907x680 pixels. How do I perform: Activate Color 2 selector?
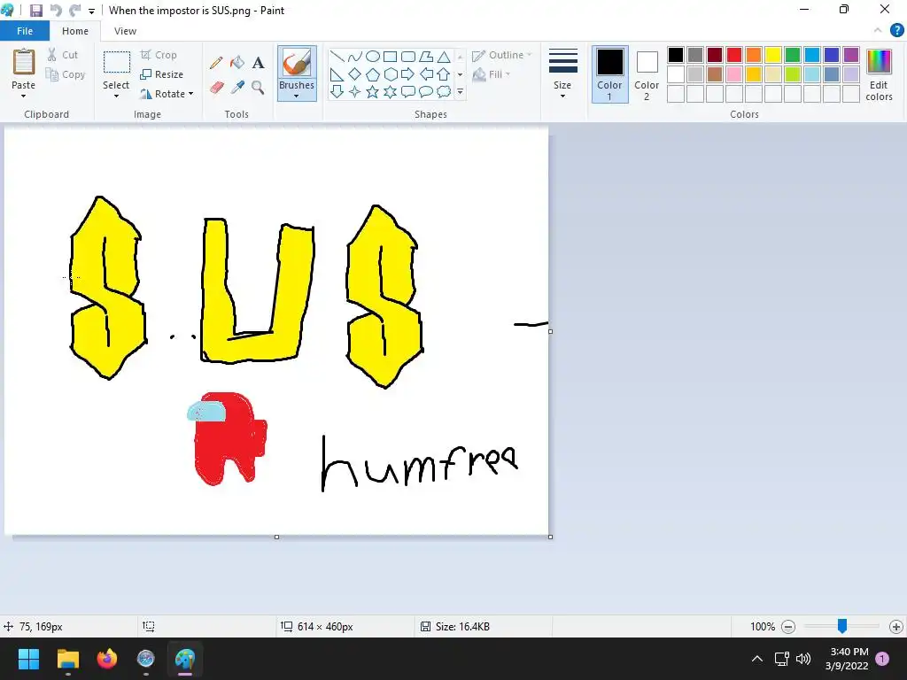[647, 74]
